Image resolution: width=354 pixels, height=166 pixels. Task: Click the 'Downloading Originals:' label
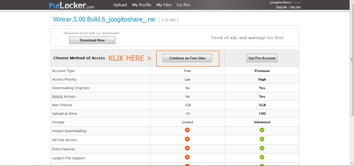[x=71, y=88]
